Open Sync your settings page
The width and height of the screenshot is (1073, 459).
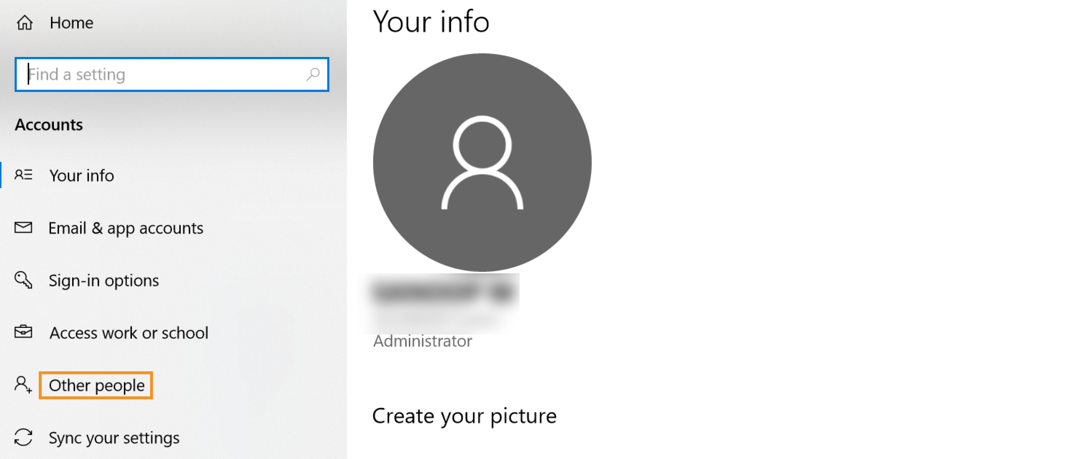pyautogui.click(x=114, y=438)
